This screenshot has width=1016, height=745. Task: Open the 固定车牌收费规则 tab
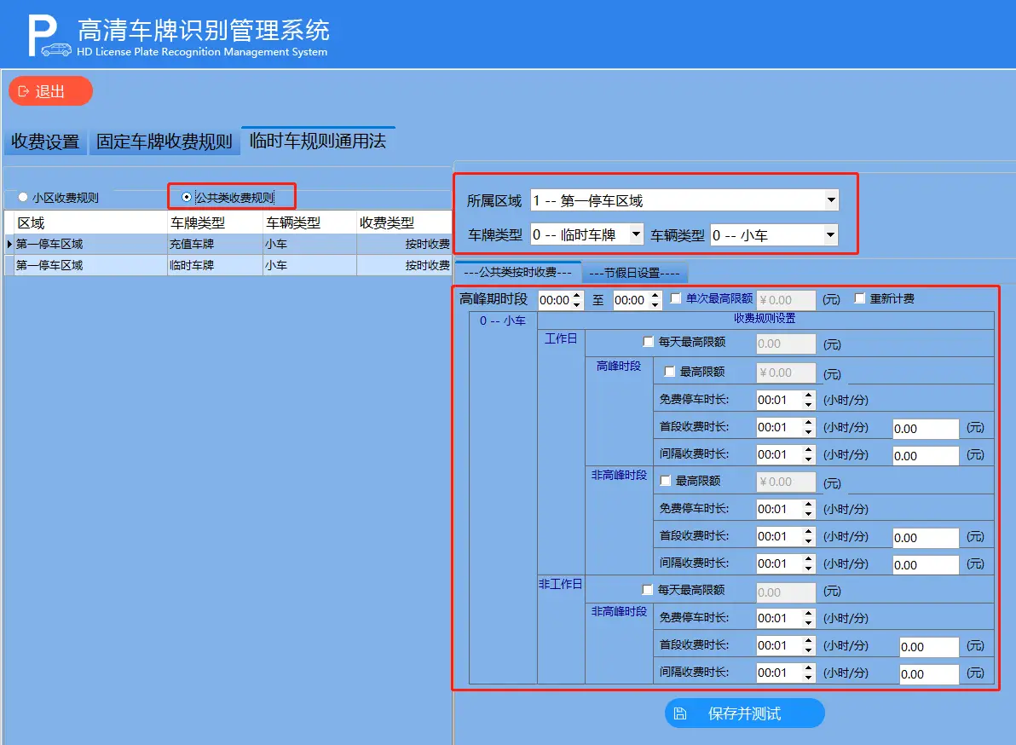click(164, 141)
